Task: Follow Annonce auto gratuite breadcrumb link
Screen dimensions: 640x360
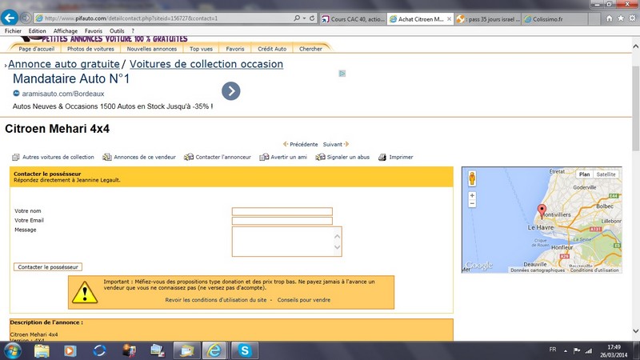Action: (64, 64)
